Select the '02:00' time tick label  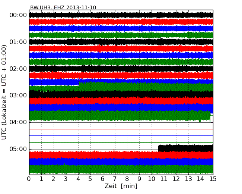(x=18, y=69)
